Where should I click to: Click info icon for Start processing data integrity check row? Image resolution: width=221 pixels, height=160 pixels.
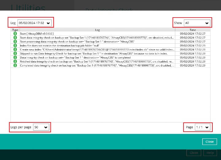point(15,42)
